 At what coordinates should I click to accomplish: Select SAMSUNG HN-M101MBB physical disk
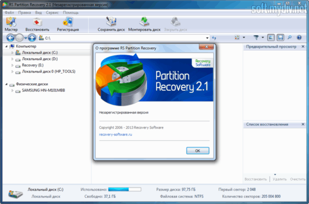point(43,90)
